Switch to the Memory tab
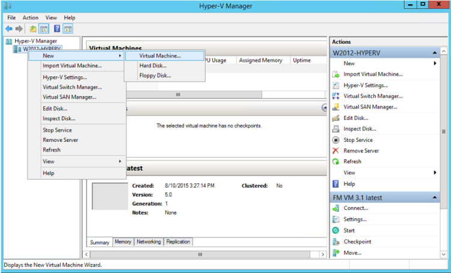The height and width of the screenshot is (273, 451). 123,242
